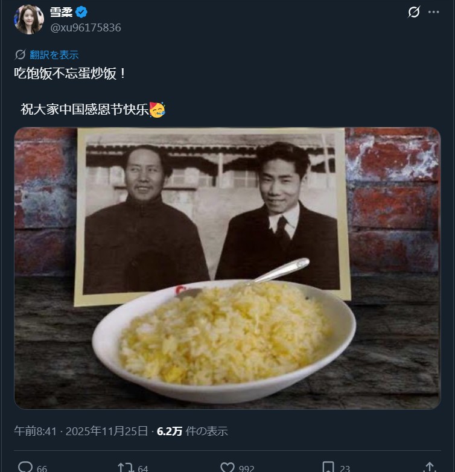
Task: Click the reply speech bubble icon
Action: (25, 467)
